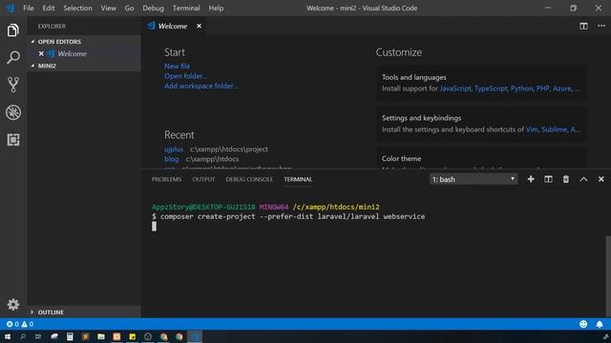Image resolution: width=611 pixels, height=343 pixels.
Task: Open the Debug view in activity bar
Action: click(12, 112)
